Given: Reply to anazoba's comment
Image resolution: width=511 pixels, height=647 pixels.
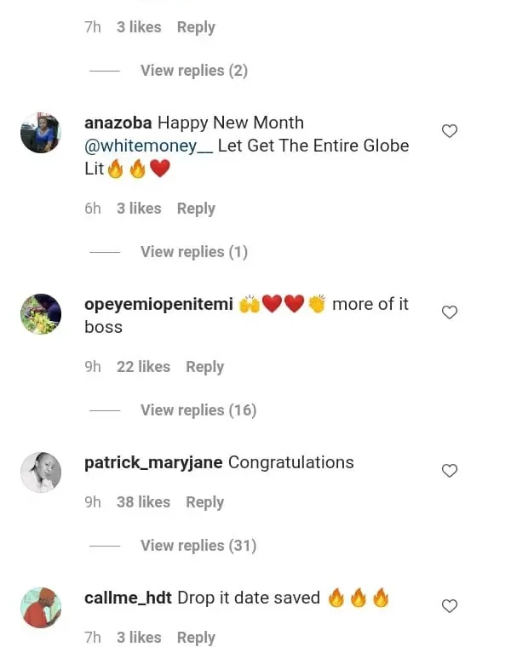Looking at the screenshot, I should 196,209.
